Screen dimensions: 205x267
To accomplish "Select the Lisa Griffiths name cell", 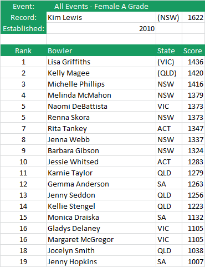I will click(101, 62).
